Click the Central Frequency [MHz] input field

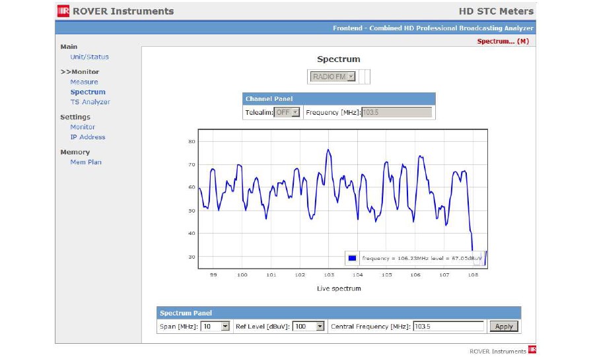[448, 326]
